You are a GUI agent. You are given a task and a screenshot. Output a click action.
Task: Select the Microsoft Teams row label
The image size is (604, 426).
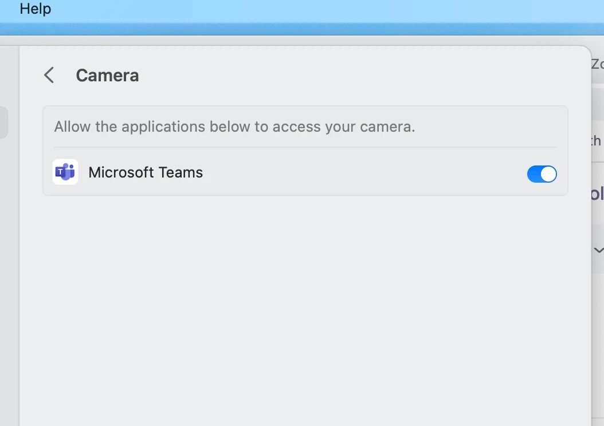pyautogui.click(x=146, y=172)
